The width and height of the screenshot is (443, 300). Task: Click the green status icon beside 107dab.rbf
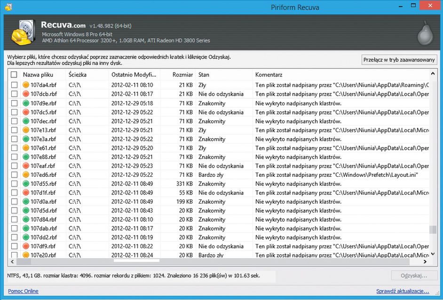pyautogui.click(x=26, y=228)
